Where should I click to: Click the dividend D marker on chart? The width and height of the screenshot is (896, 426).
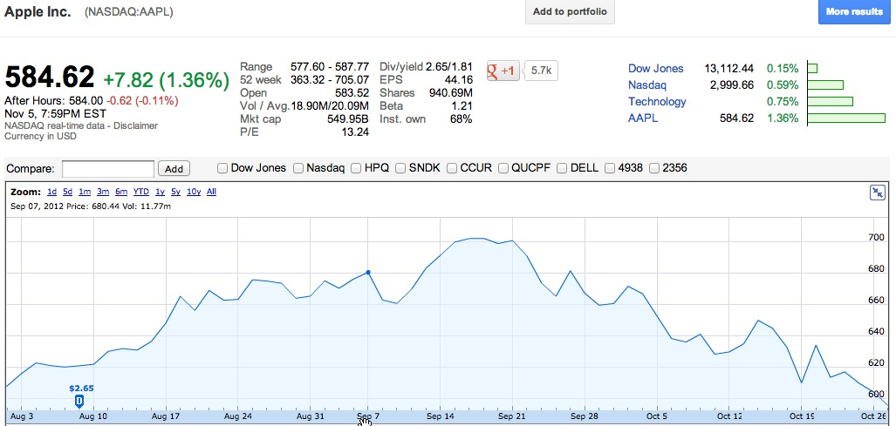(79, 401)
